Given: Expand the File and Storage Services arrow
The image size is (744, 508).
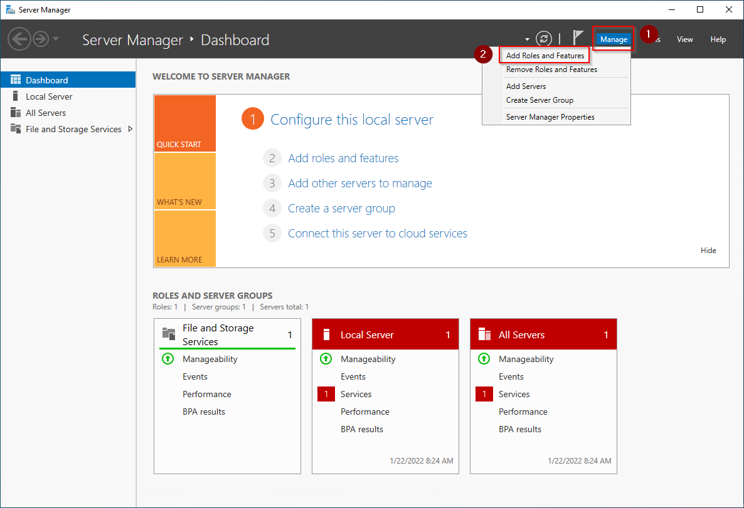Looking at the screenshot, I should (130, 129).
